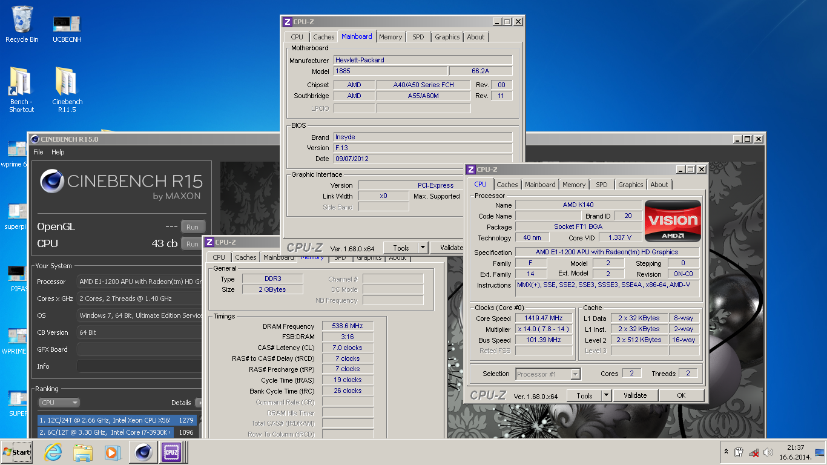Switch to About tab in front CPU-Z
The image size is (827, 465).
pos(659,185)
